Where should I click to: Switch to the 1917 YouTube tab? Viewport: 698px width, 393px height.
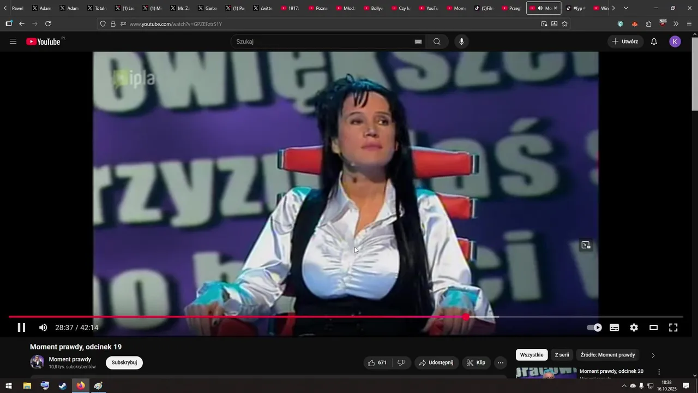click(290, 8)
